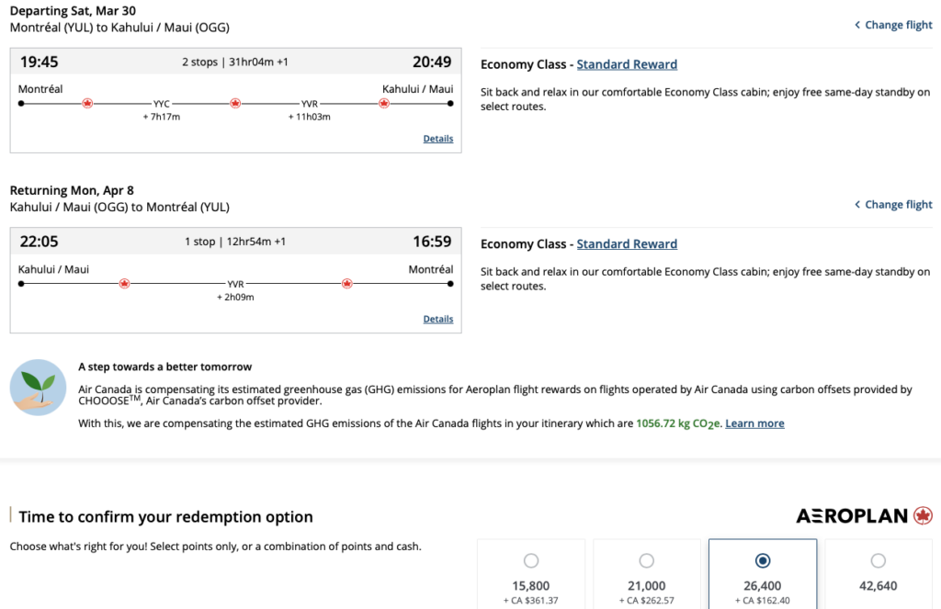The height and width of the screenshot is (609, 941).
Task: Click first maple leaf icon on returning flight
Action: click(125, 284)
